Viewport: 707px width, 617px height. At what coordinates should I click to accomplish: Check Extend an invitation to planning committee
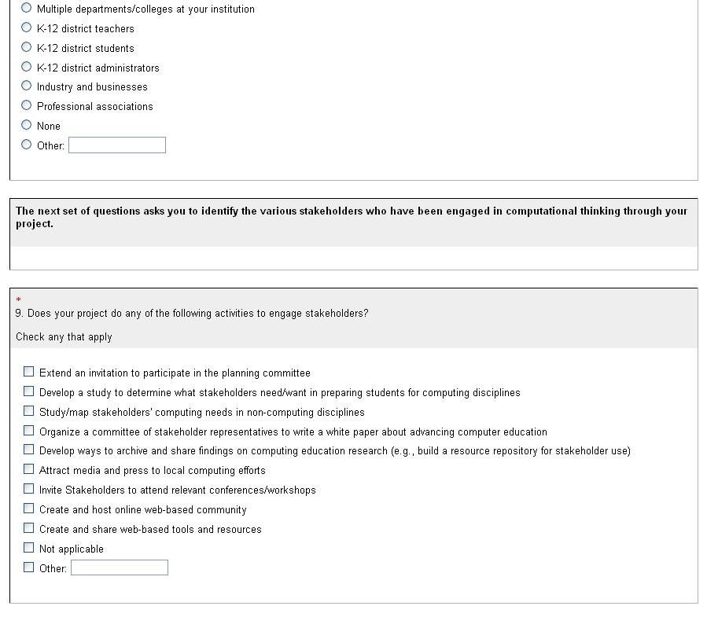[x=29, y=372]
